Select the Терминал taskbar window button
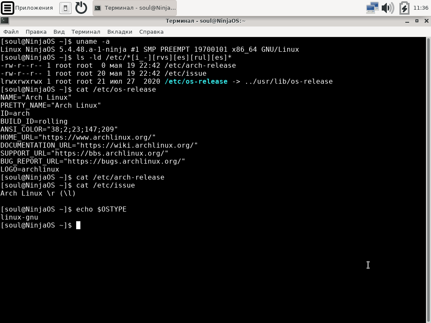 click(135, 8)
